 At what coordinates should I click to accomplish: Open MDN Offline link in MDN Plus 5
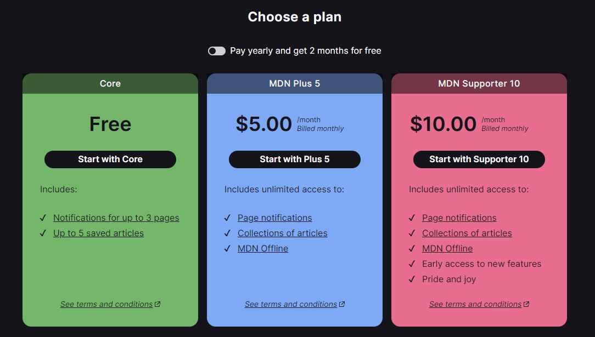[262, 249]
